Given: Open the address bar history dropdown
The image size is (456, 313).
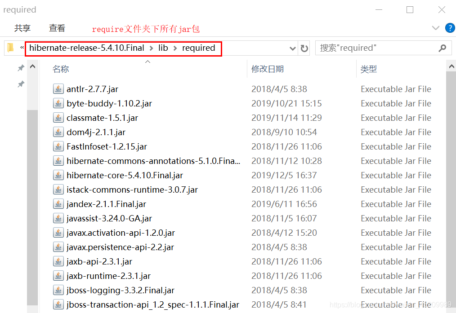Looking at the screenshot, I should (293, 48).
